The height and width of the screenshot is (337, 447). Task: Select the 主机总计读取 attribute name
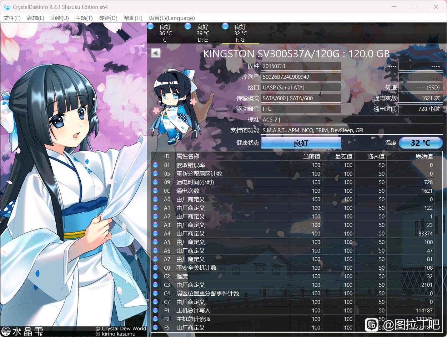194,319
